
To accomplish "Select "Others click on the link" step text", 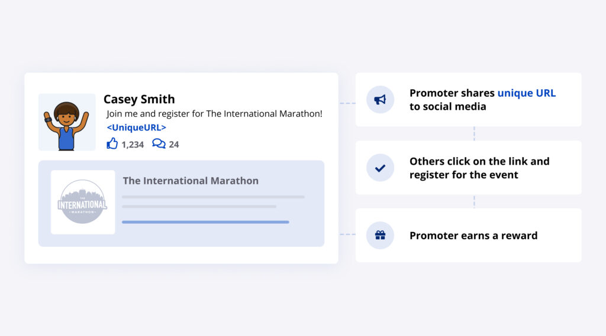I will (479, 161).
